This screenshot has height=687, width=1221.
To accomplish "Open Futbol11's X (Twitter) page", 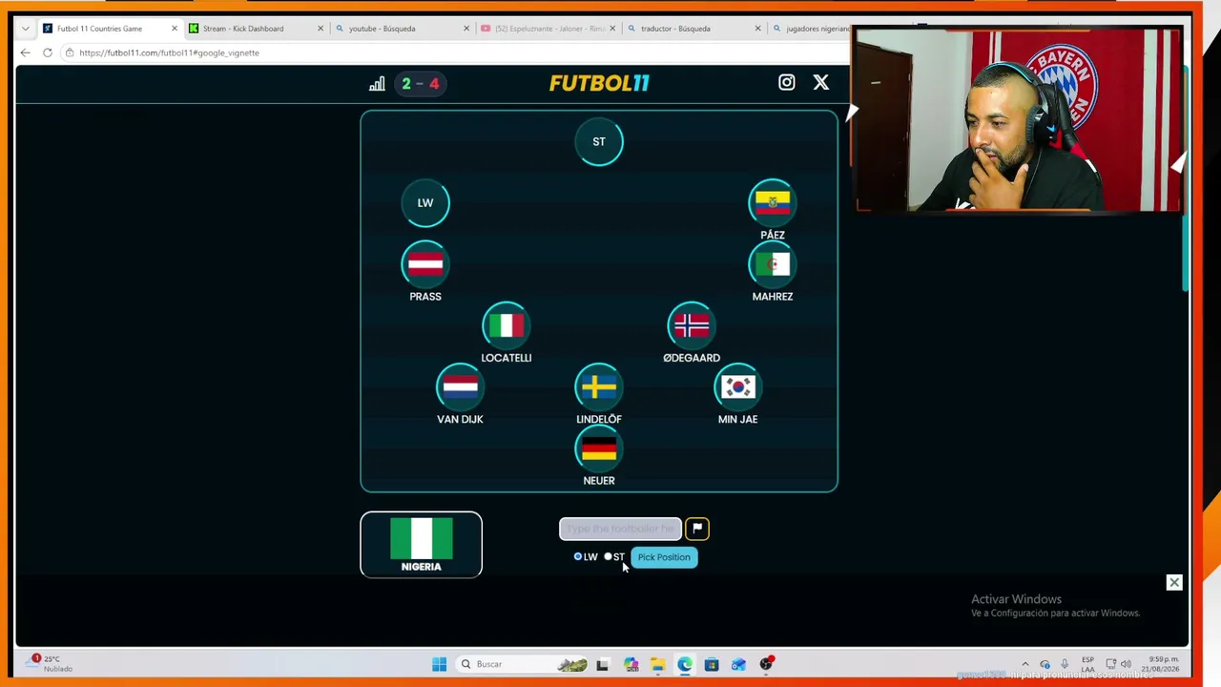I will point(820,83).
